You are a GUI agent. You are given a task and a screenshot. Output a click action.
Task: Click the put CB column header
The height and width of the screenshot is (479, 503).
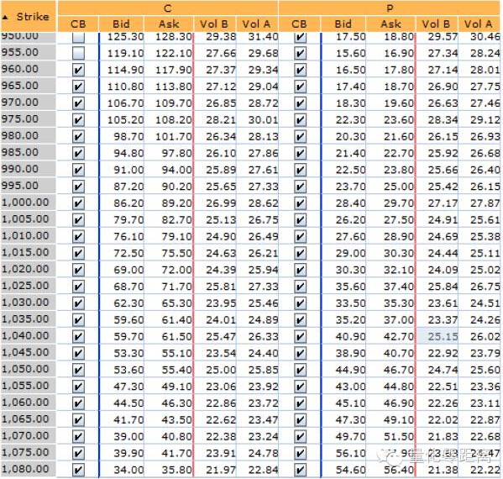coord(299,24)
